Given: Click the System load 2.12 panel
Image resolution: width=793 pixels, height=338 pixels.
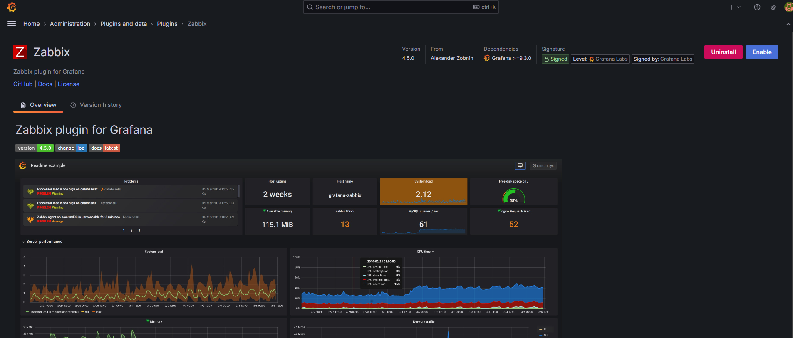Looking at the screenshot, I should (x=424, y=191).
